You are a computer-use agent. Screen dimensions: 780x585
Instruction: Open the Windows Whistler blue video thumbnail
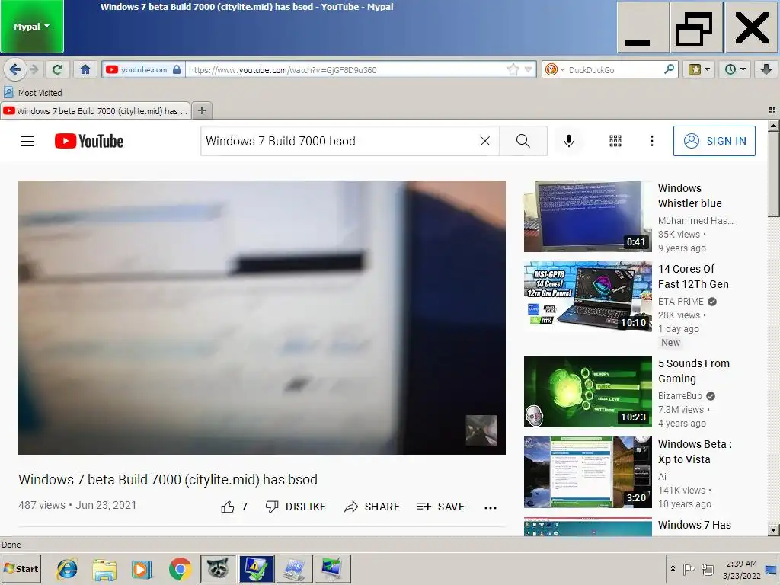tap(587, 216)
